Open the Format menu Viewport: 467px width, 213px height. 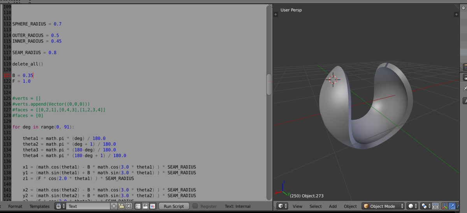[15, 206]
